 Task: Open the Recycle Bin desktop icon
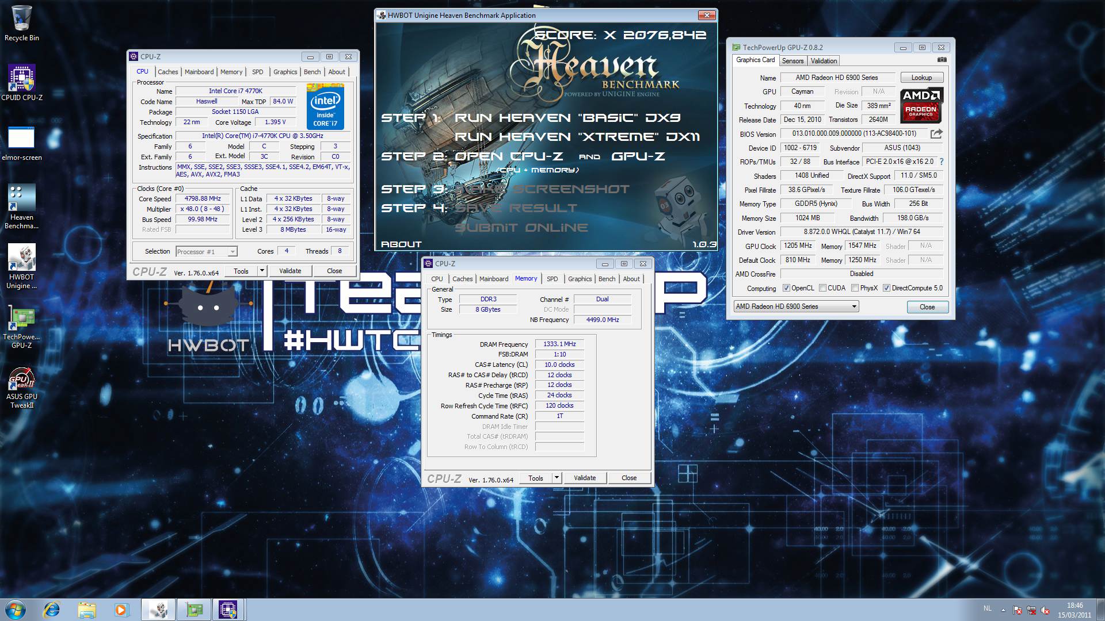(x=22, y=23)
